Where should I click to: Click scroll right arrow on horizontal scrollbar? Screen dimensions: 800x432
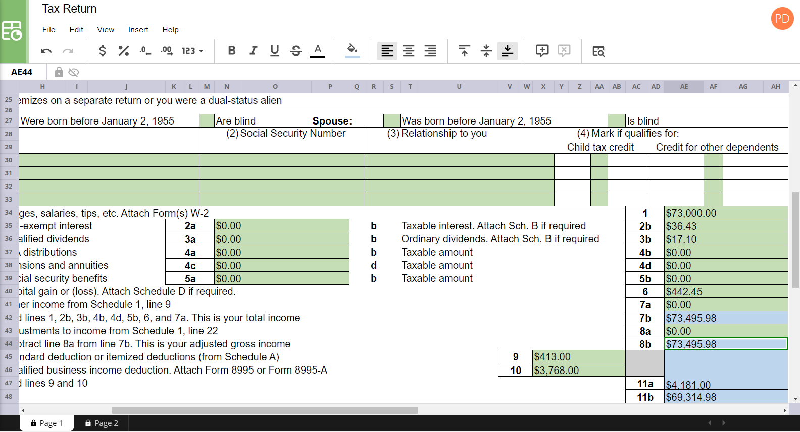click(784, 411)
